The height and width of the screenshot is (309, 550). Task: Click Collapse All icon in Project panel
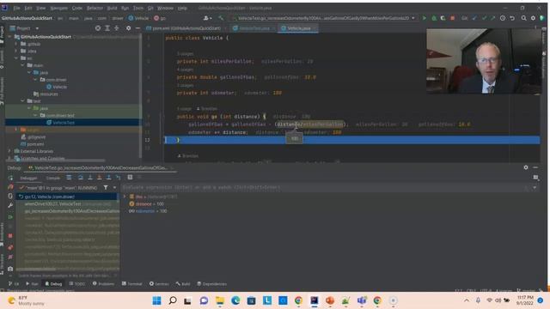click(117, 28)
